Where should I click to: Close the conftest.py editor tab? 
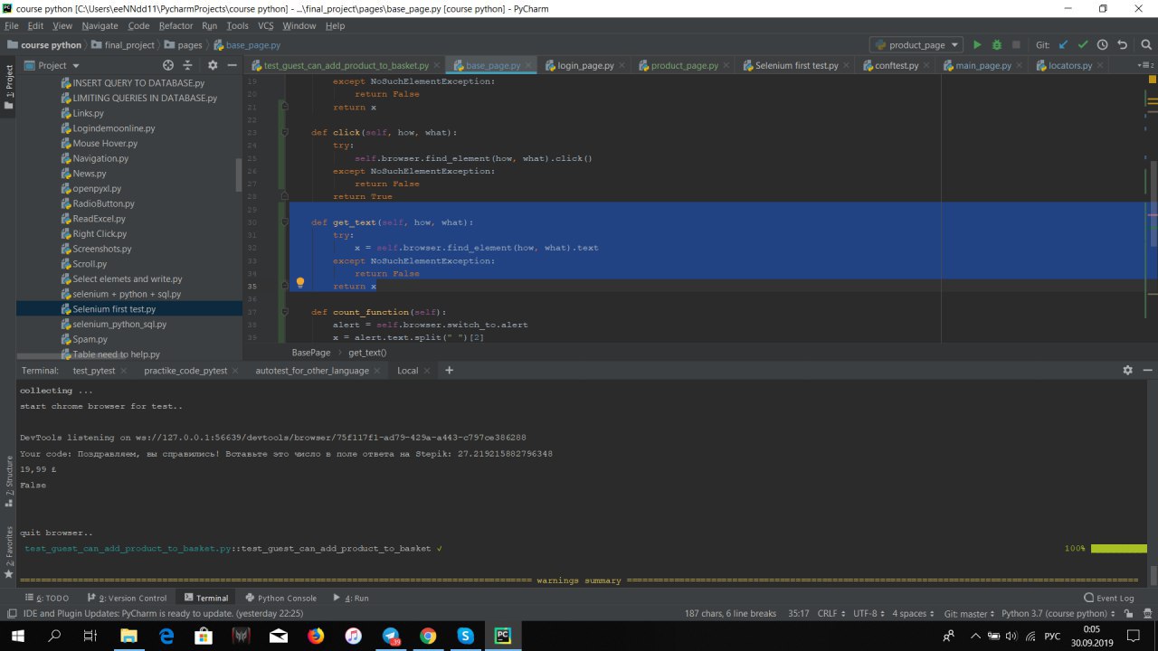click(927, 65)
